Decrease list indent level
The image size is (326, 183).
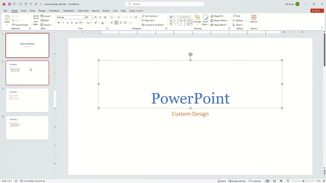[126, 17]
